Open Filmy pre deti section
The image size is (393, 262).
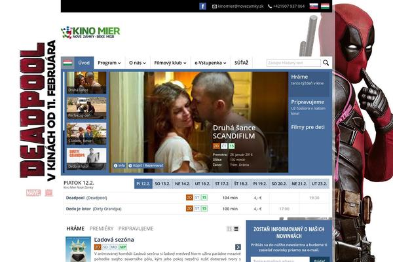pos(308,127)
